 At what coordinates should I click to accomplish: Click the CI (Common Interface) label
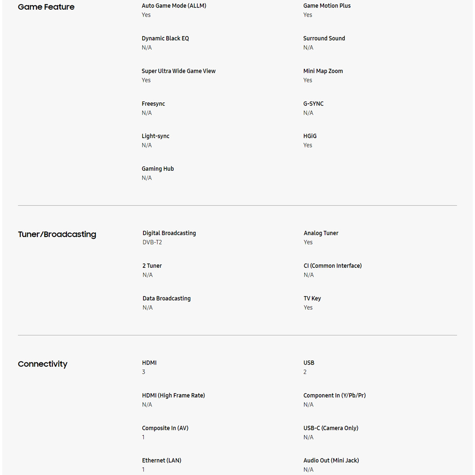point(332,266)
